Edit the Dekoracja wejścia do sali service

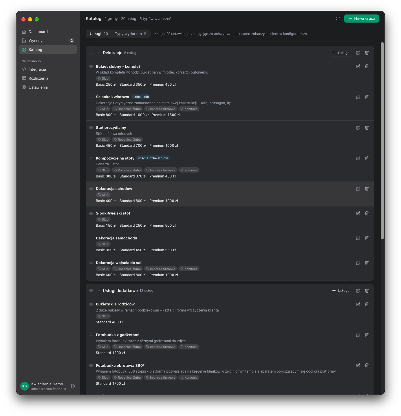click(x=358, y=263)
